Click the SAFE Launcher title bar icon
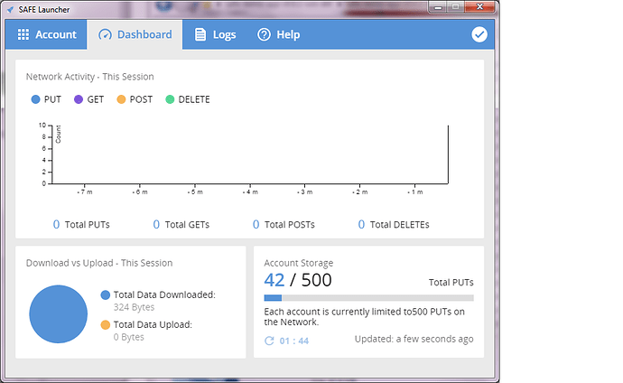Viewport: 623px width, 383px height. [x=10, y=9]
